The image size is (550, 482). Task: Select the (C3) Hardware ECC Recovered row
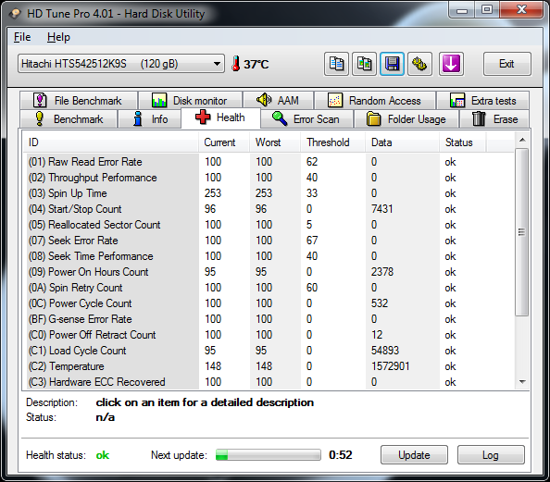[x=269, y=382]
